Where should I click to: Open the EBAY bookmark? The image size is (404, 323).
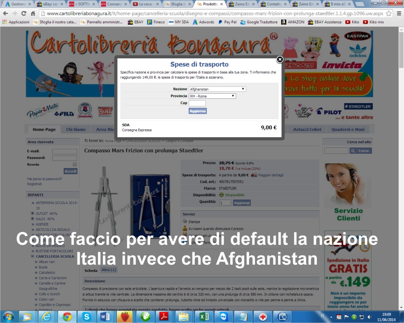[x=136, y=22]
